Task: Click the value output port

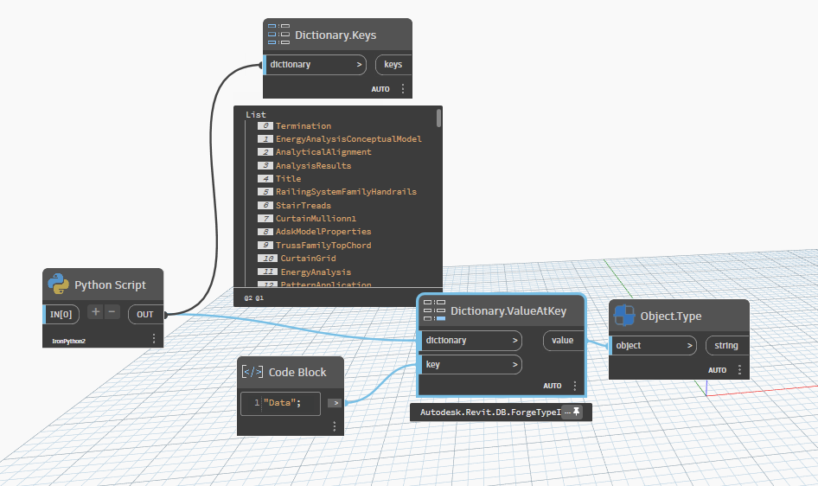Action: [x=563, y=341]
